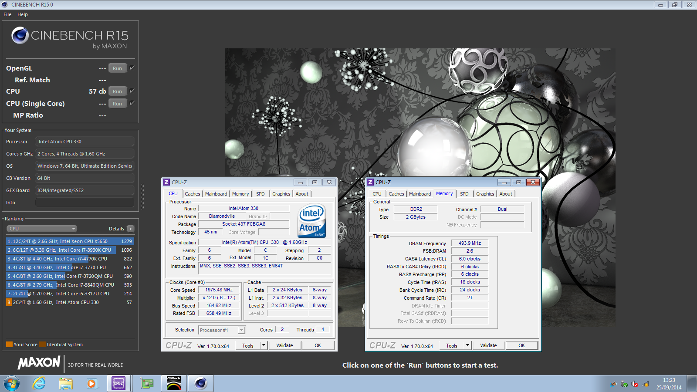Open the File menu

coord(7,14)
